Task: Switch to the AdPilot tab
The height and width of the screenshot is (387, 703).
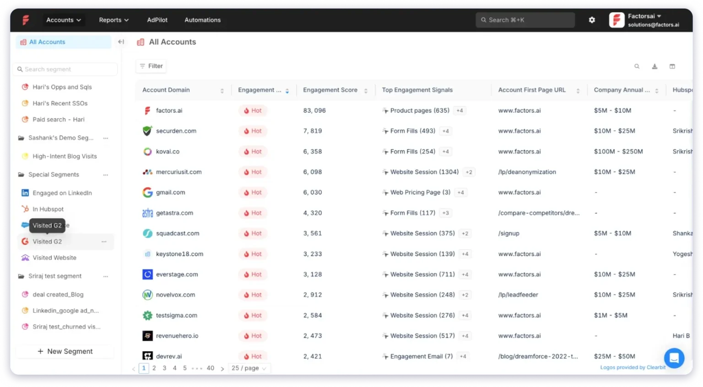Action: click(x=157, y=20)
